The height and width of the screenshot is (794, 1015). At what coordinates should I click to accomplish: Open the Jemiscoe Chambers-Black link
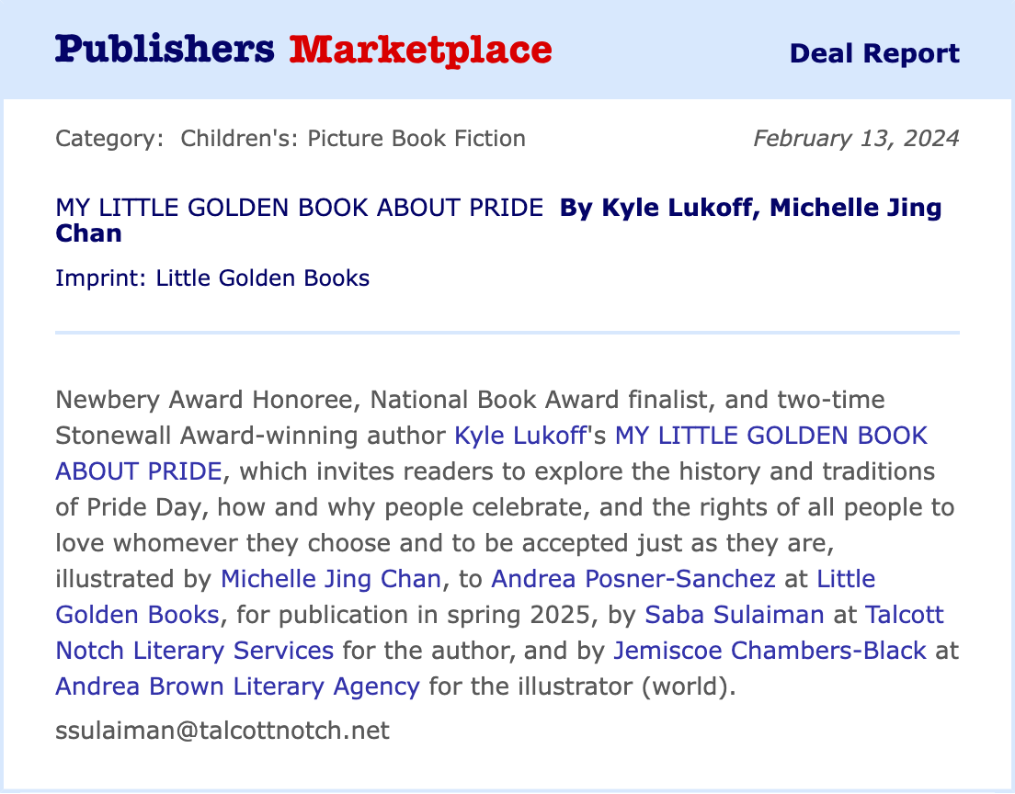click(770, 651)
